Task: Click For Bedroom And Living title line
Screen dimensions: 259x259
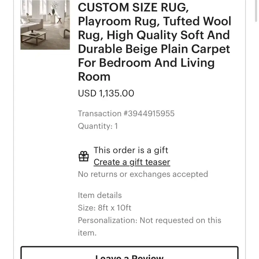Action: [146, 63]
